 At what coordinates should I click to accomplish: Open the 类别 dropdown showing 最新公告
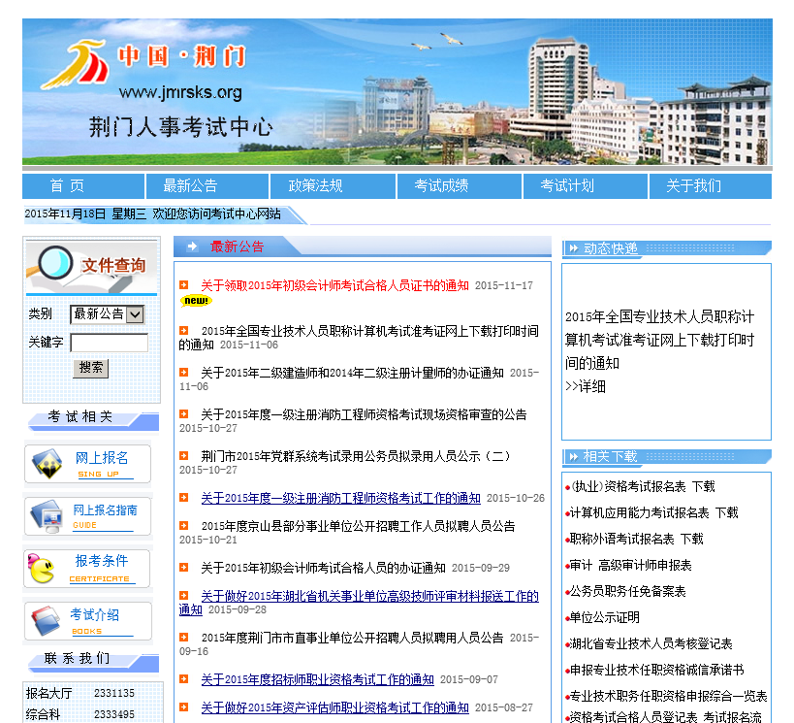pyautogui.click(x=108, y=314)
